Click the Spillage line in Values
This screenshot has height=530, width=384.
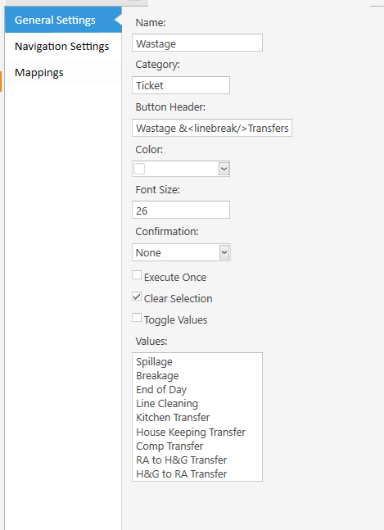pos(155,362)
